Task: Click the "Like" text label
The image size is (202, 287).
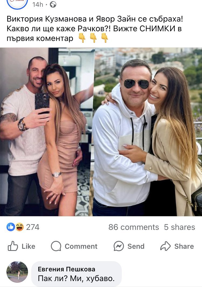Action: click(x=28, y=246)
